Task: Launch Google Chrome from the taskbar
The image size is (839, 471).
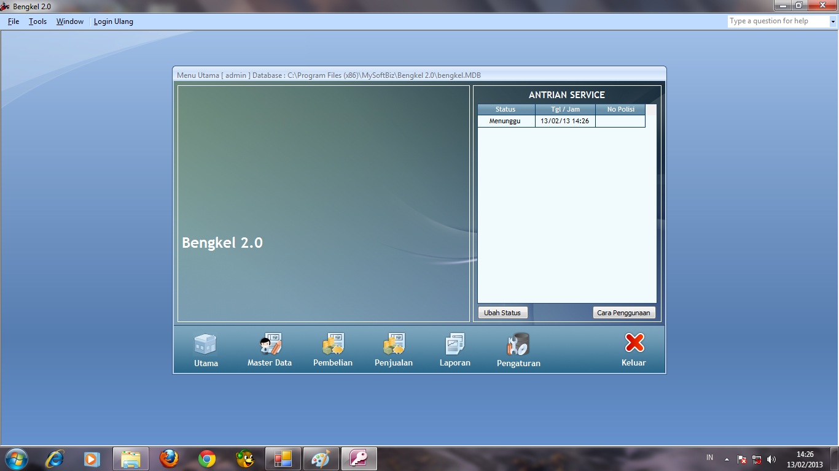Action: click(x=207, y=459)
